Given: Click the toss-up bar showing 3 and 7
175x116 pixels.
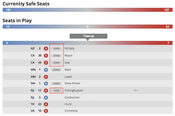Looking at the screenshot, I should [87, 43].
